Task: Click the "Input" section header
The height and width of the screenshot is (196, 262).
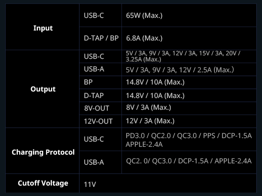Action: click(43, 28)
